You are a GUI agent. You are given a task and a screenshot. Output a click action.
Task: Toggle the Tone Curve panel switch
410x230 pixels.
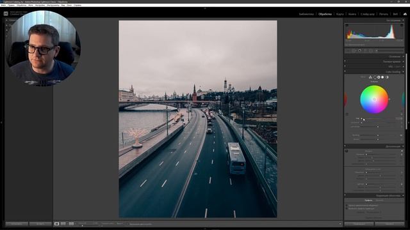point(345,61)
